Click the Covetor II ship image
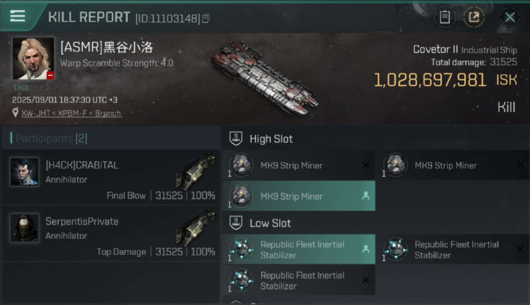 coord(264,78)
